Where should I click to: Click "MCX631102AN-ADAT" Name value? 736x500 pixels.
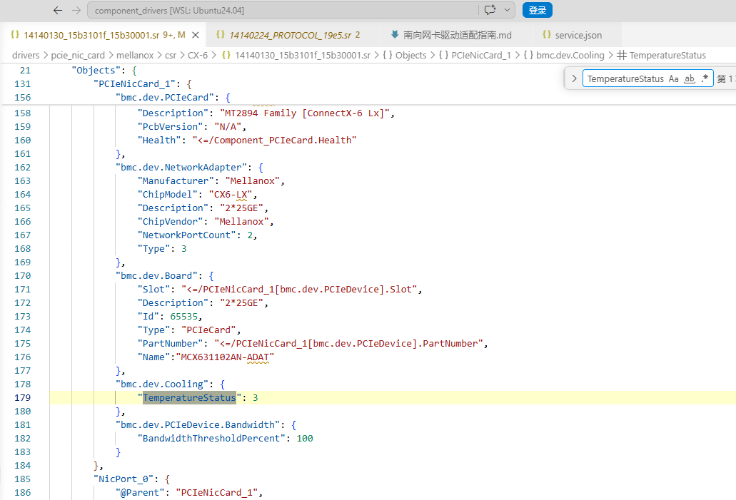(x=225, y=357)
